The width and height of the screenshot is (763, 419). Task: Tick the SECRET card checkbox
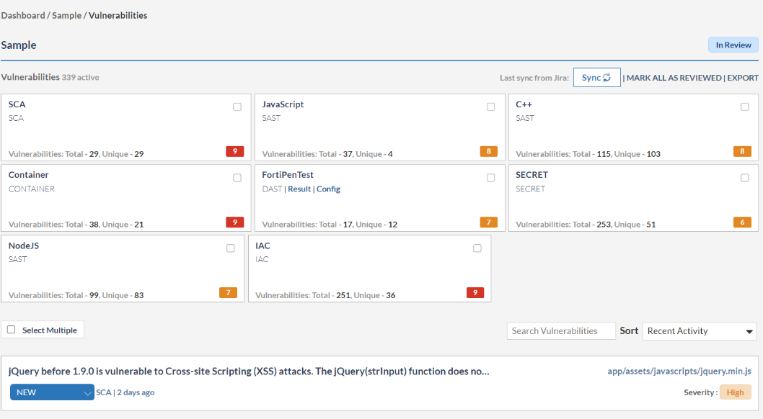744,178
